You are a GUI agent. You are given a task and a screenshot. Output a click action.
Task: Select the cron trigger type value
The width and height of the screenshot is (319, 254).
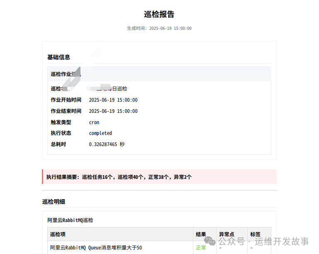[x=94, y=122]
